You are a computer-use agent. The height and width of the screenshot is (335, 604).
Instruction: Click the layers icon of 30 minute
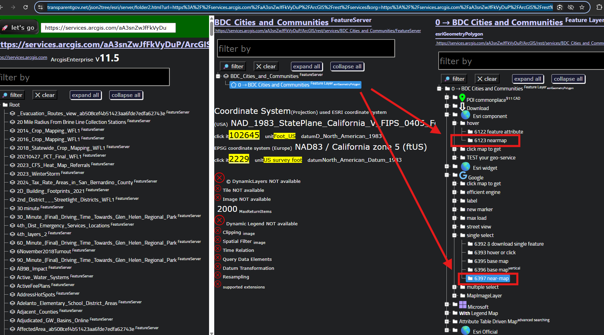click(x=12, y=208)
